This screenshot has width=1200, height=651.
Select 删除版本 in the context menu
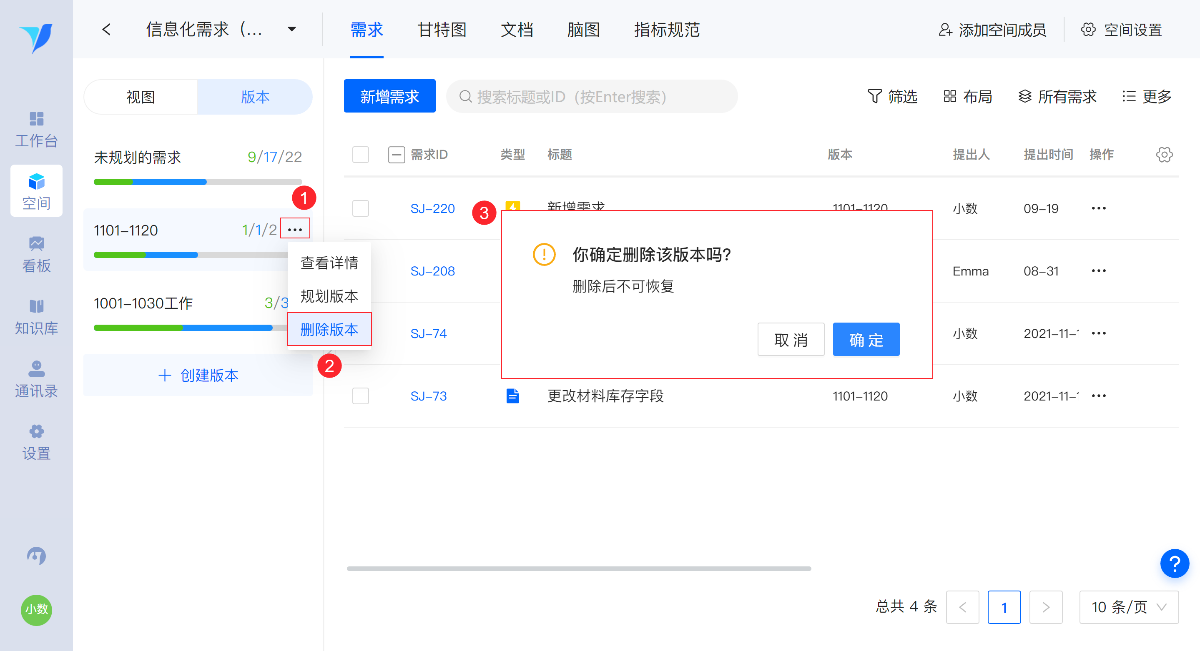(329, 329)
